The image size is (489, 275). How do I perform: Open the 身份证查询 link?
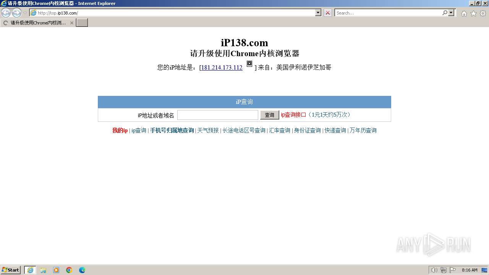307,131
